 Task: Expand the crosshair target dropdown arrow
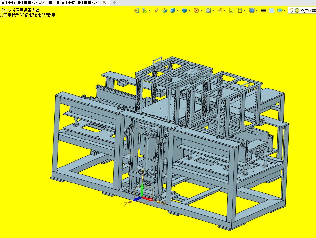(225, 11)
